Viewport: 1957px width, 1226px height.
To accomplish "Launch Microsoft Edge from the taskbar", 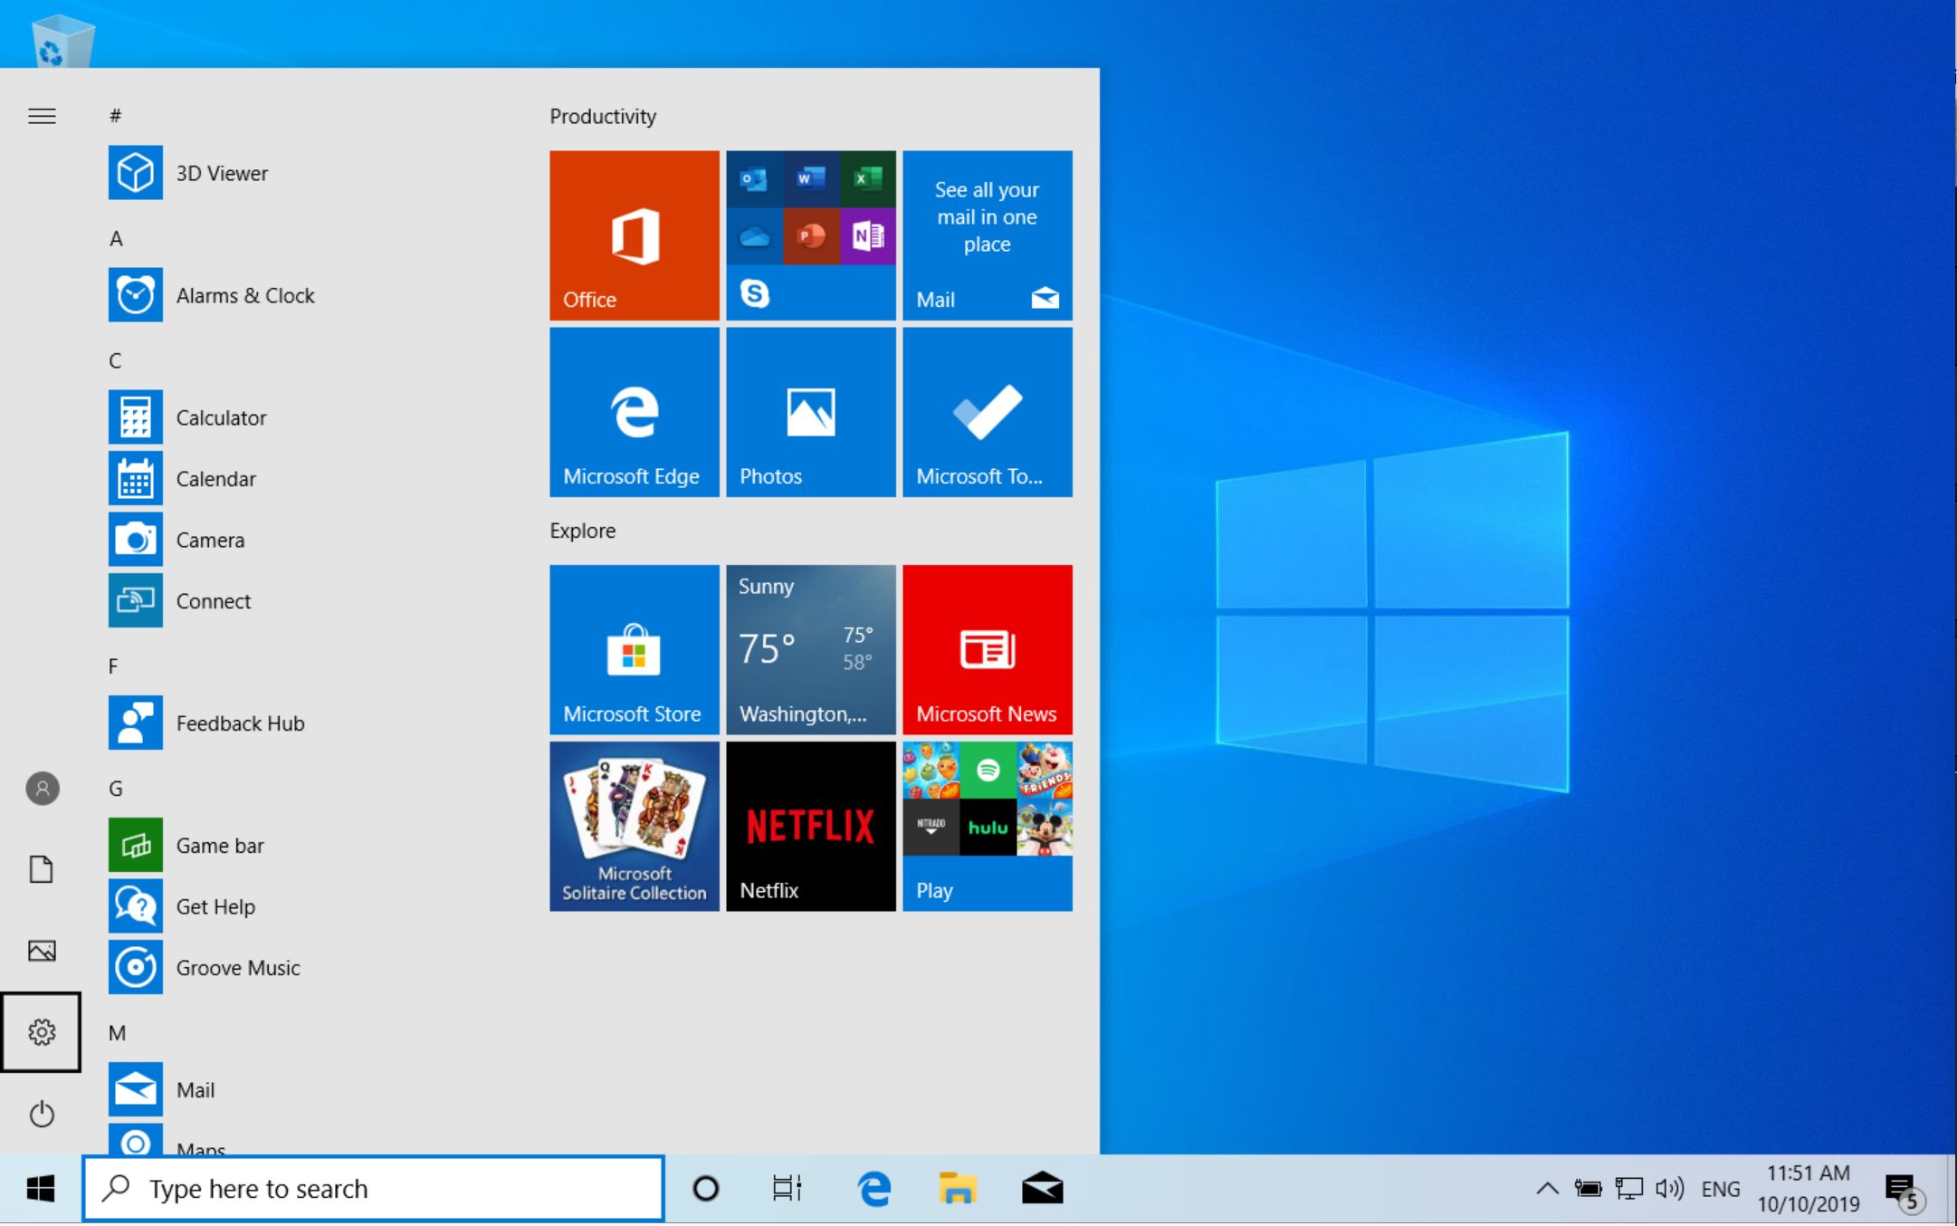I will click(872, 1188).
